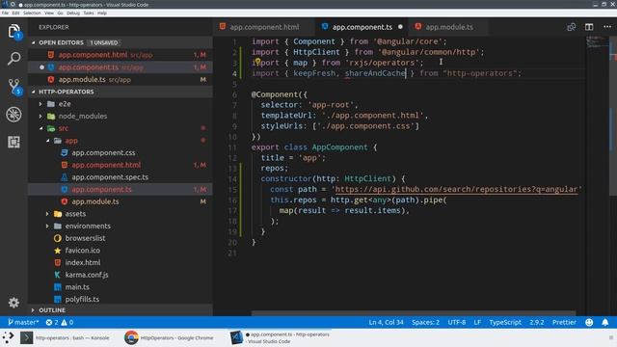
Task: Split the editor to the right
Action: click(589, 27)
